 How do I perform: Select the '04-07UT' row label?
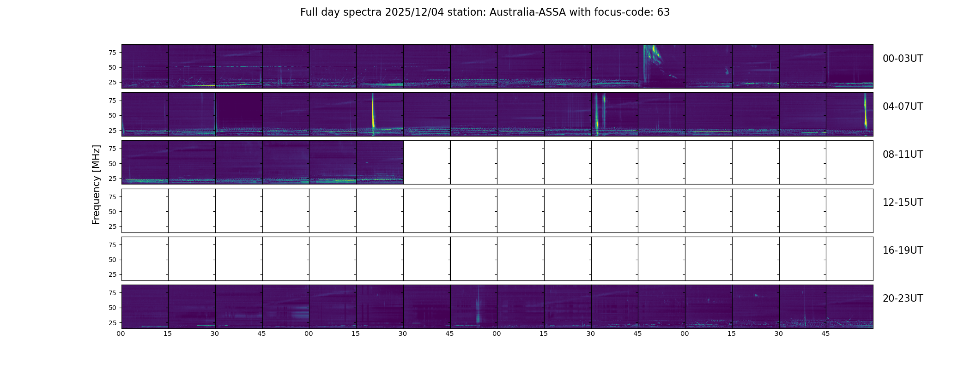[x=903, y=107]
